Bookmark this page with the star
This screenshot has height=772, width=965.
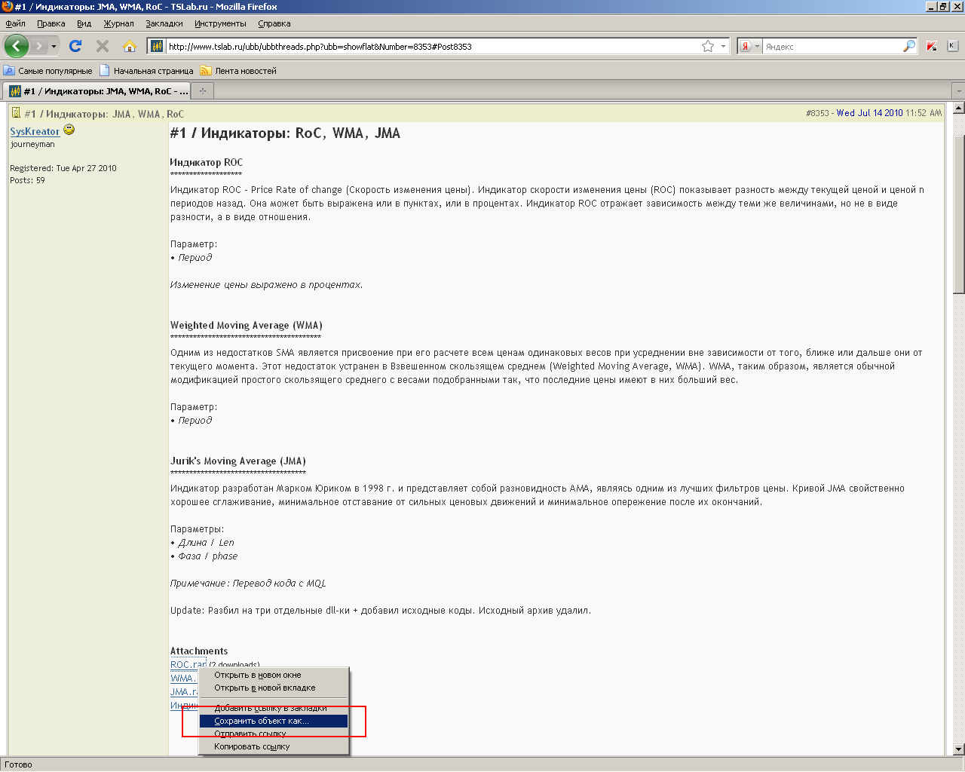707,46
